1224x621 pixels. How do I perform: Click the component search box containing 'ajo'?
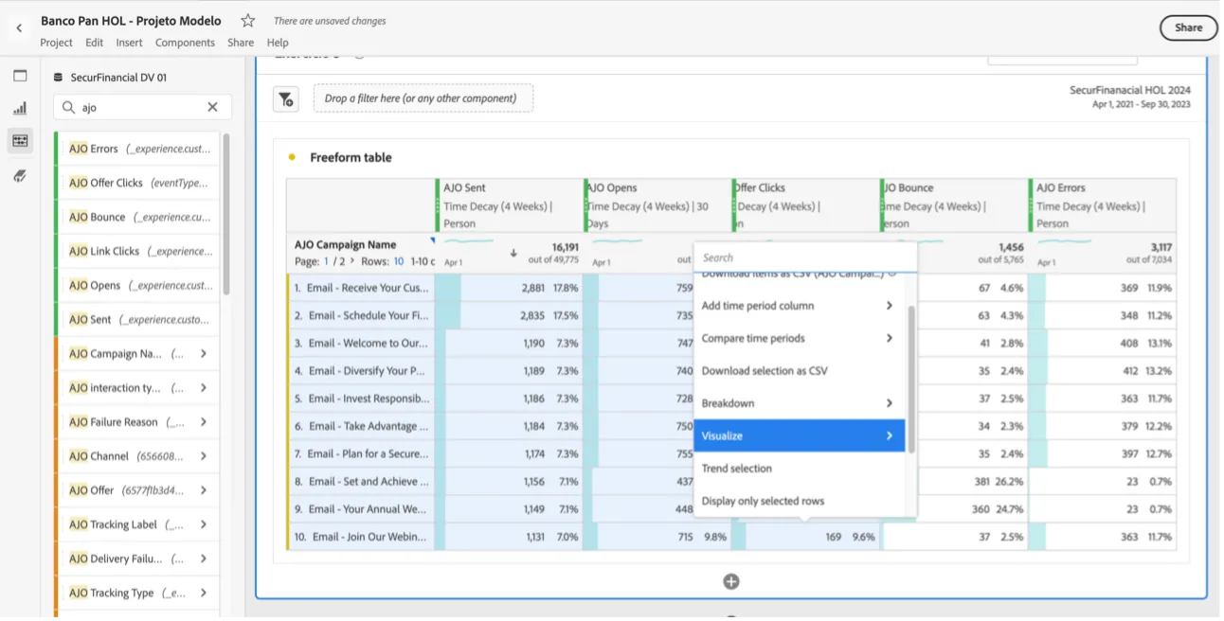pyautogui.click(x=142, y=108)
